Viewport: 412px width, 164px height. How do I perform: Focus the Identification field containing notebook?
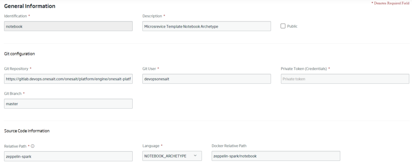68,26
